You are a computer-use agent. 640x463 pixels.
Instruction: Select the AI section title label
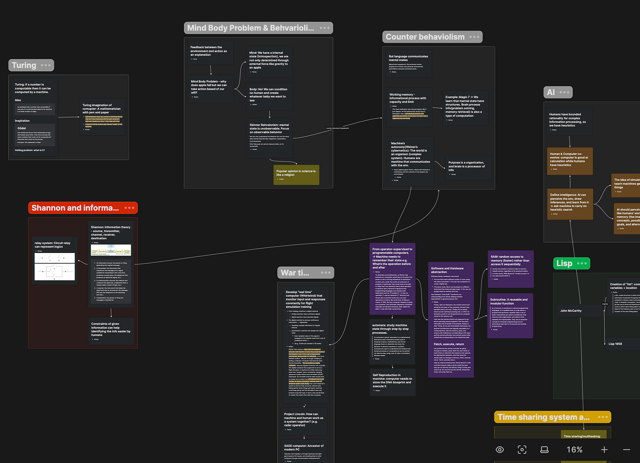coord(551,92)
